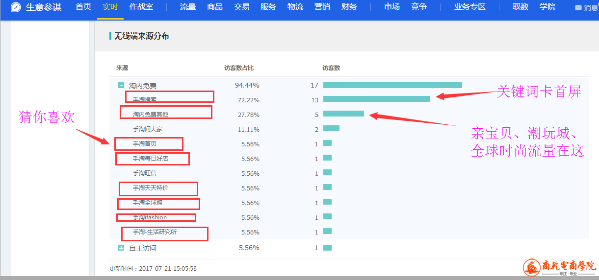Click the 更新时间 2017-07-21 timestamp
The width and height of the screenshot is (599, 280).
click(x=153, y=268)
